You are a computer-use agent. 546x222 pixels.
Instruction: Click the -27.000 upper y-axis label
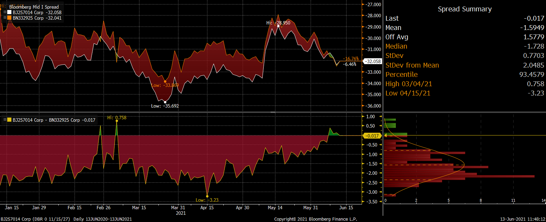tap(373, 4)
